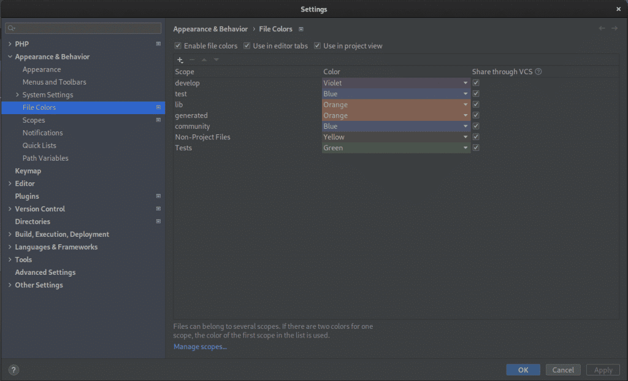This screenshot has height=381, width=628.
Task: Expand the Version Control node
Action: [x=10, y=209]
